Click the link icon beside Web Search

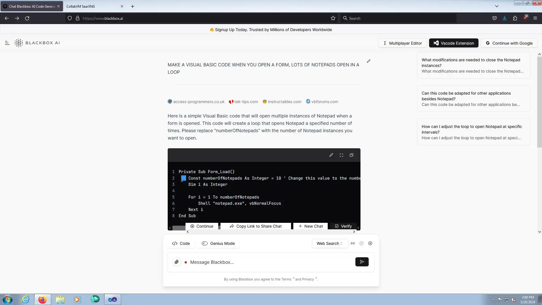click(x=353, y=243)
